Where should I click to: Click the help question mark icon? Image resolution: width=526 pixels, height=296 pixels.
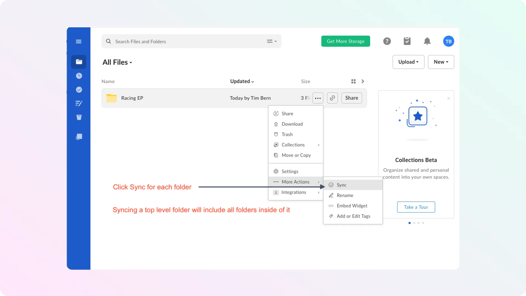point(387,41)
